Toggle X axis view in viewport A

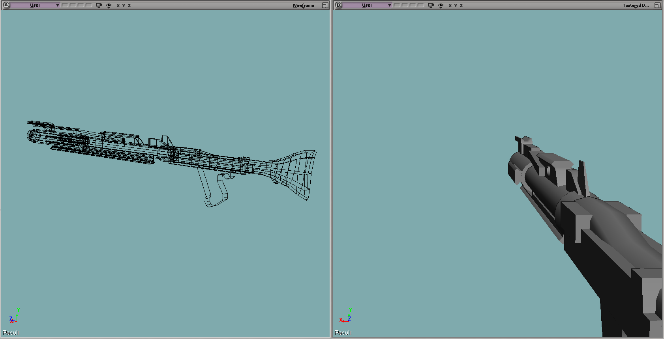(118, 6)
